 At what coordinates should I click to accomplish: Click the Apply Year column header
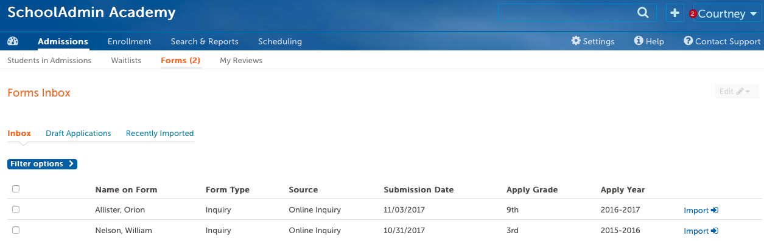pos(623,190)
